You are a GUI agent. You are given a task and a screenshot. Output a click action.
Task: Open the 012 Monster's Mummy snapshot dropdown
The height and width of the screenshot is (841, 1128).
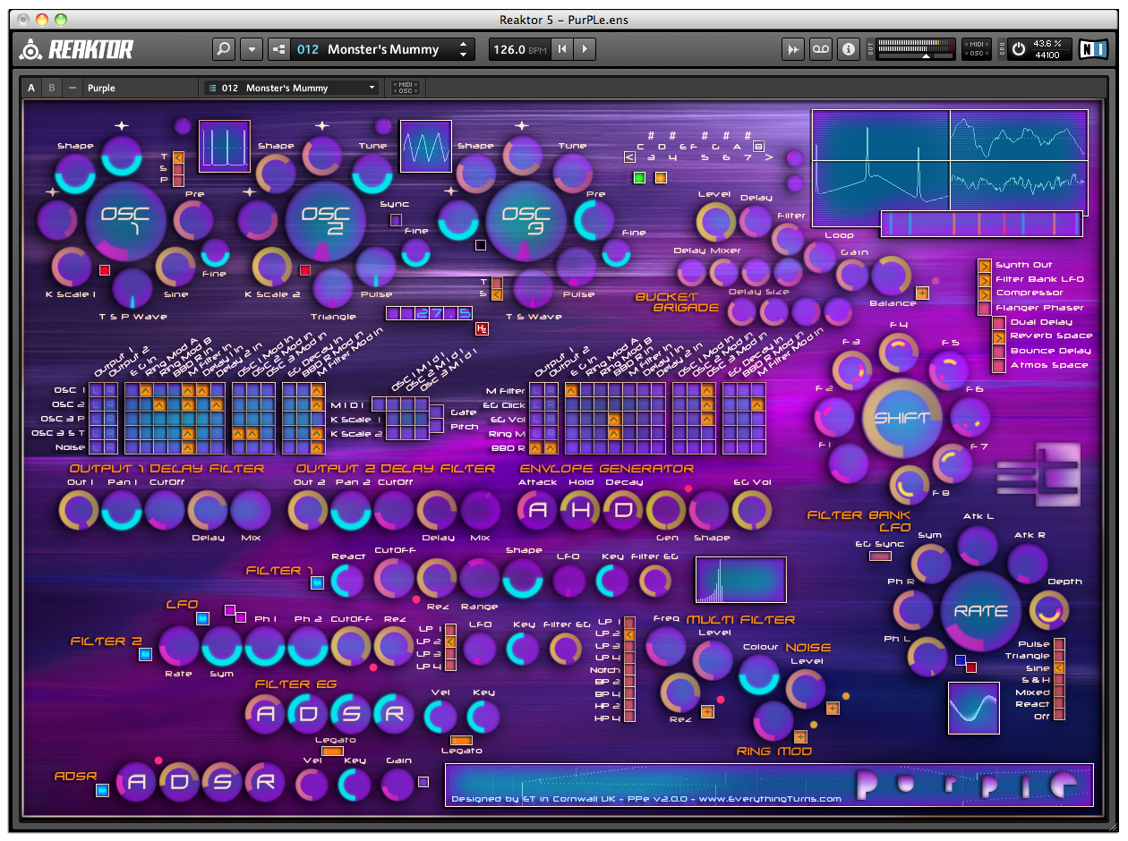pos(291,88)
